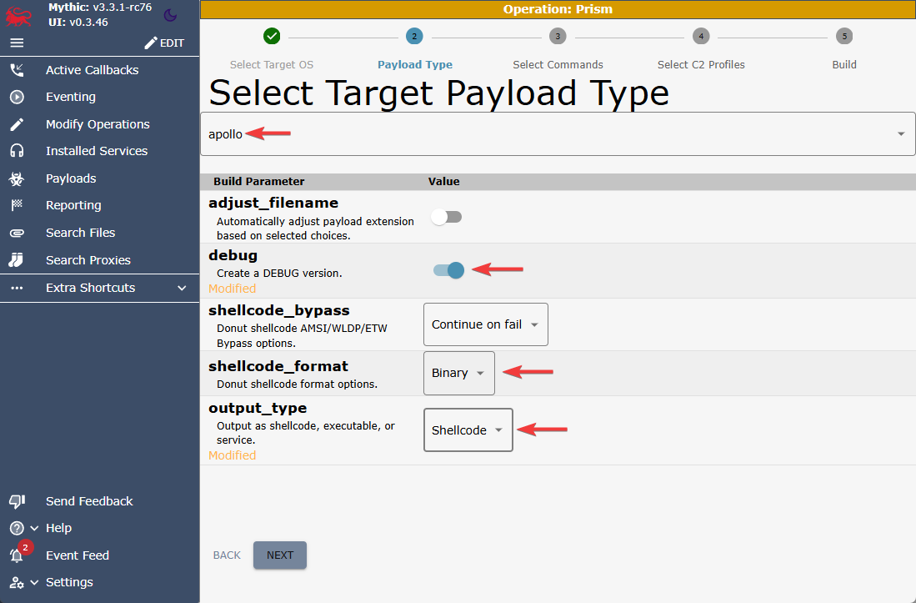Open Event Feed bell notification icon

coord(17,555)
